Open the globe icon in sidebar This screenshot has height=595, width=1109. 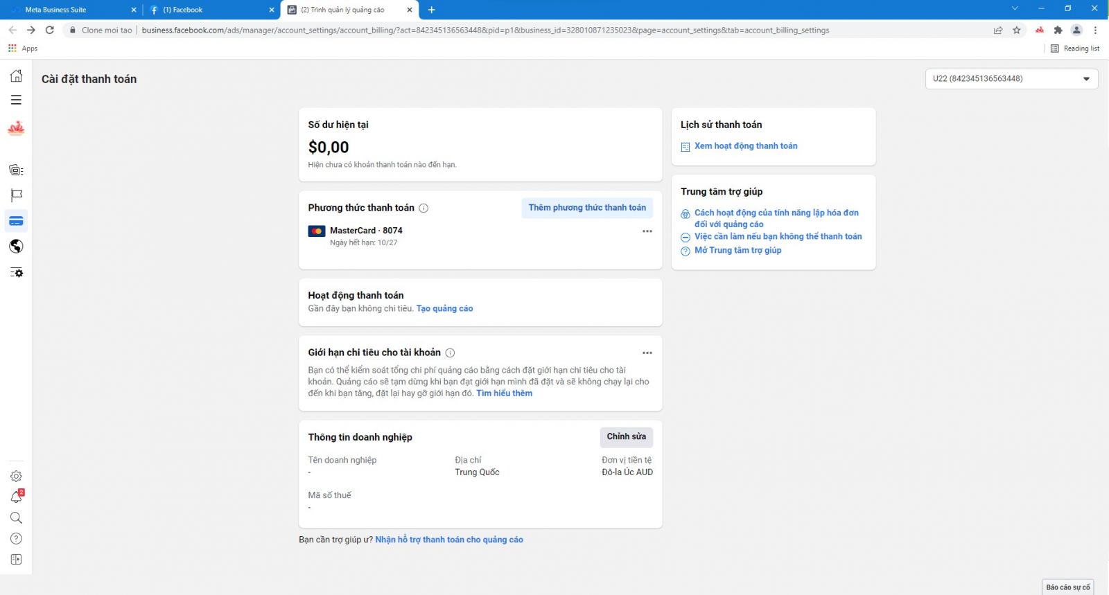(16, 247)
